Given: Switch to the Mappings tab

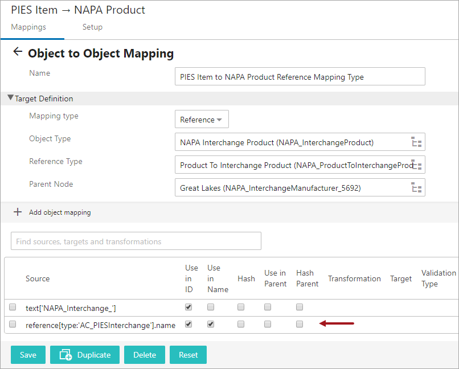Looking at the screenshot, I should coord(28,27).
